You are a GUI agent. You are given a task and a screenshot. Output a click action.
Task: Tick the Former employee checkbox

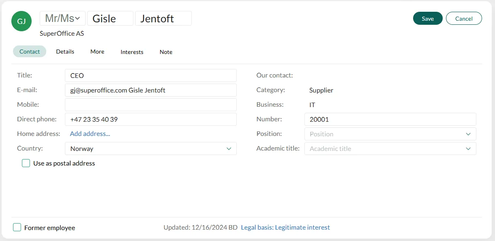click(17, 228)
